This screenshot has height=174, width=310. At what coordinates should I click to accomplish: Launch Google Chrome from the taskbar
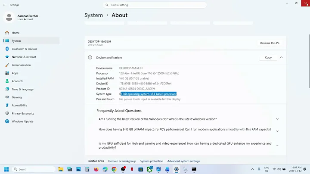tap(114, 169)
